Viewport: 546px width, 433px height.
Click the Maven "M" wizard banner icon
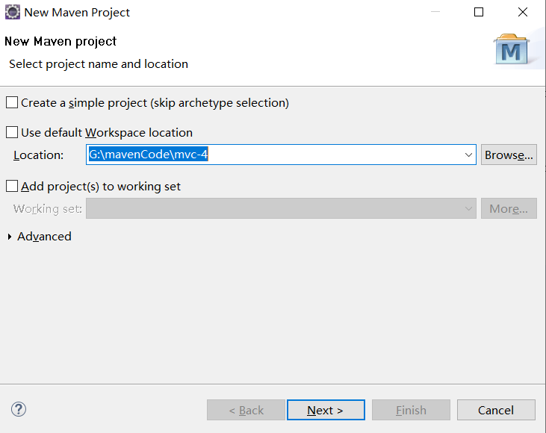point(512,49)
